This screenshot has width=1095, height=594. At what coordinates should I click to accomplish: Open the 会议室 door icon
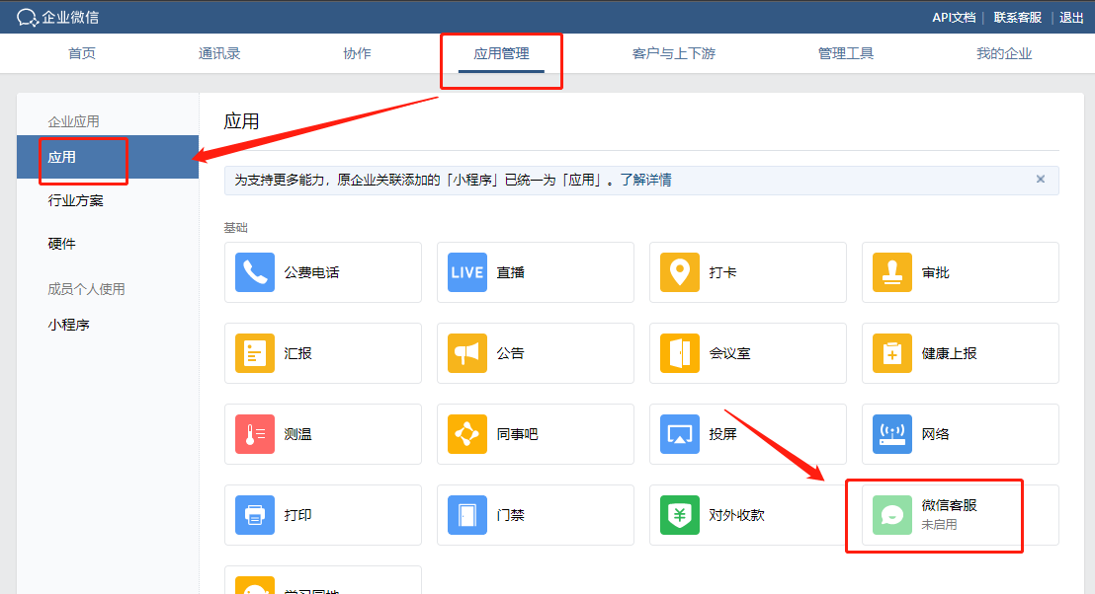tap(680, 353)
